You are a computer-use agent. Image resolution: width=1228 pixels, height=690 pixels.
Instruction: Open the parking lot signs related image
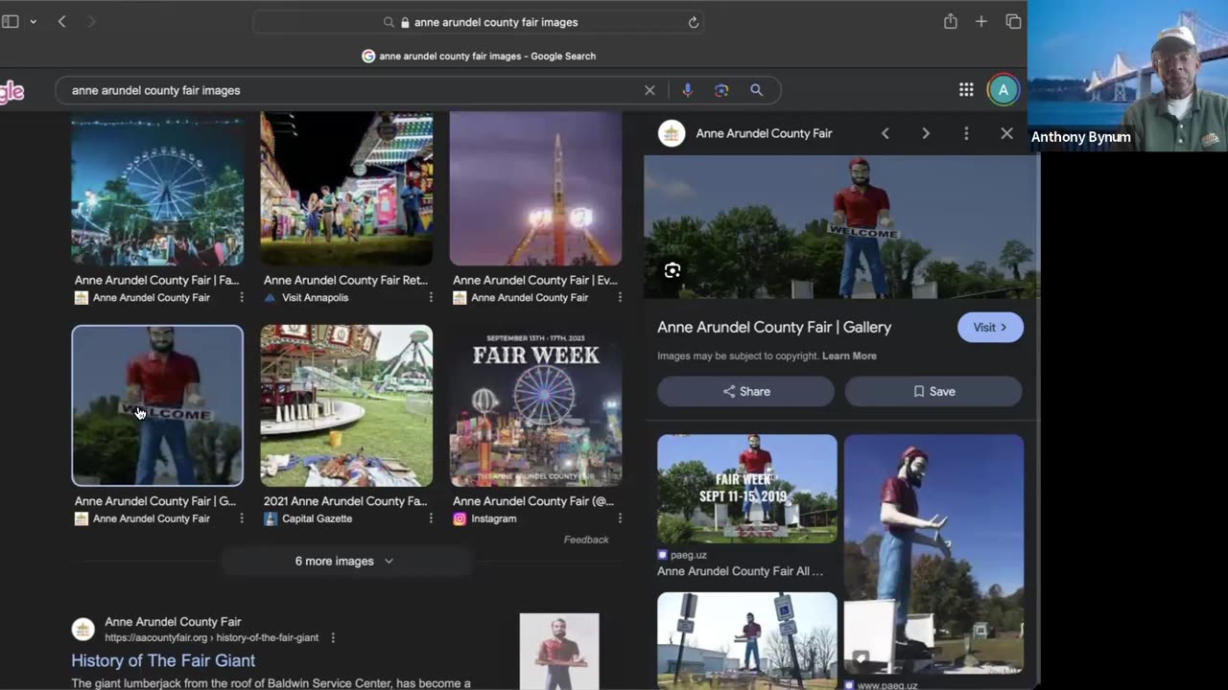pyautogui.click(x=747, y=640)
